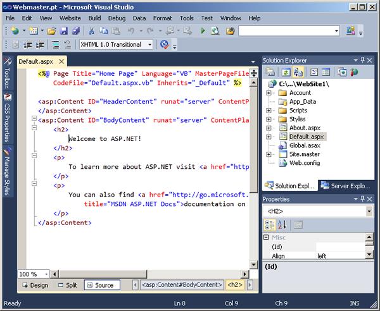Viewport: 380px width, 311px height.
Task: Comment out the selected lines icon
Action: [x=56, y=44]
